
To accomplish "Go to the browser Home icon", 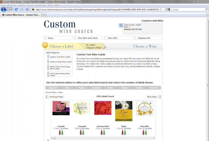I will (27, 9).
